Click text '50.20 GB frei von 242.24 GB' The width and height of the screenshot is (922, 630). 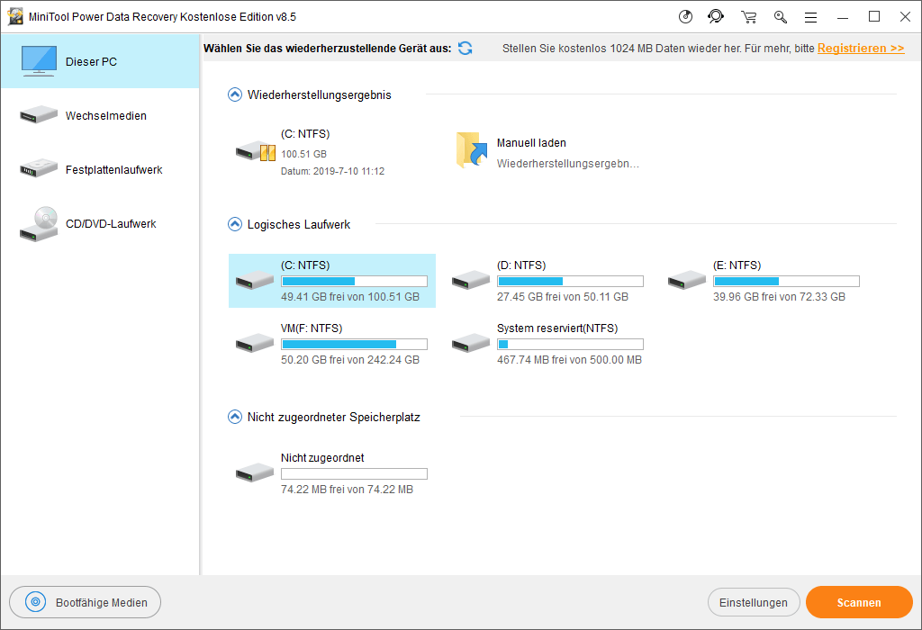coord(350,360)
